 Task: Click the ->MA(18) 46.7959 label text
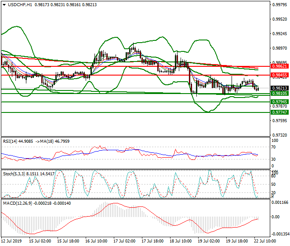tap(52, 141)
